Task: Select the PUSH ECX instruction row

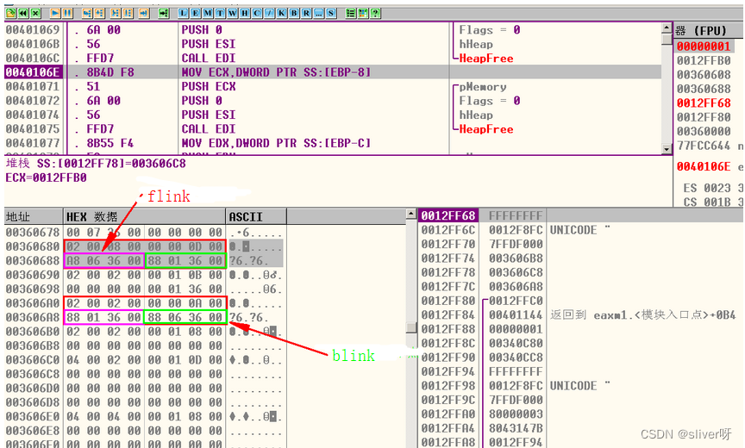Action: point(333,86)
